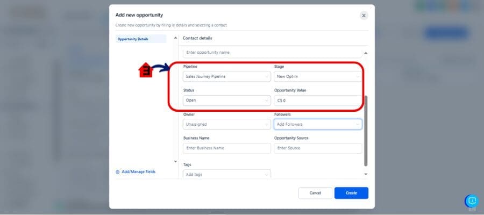Click the down arrow below the left panel scrollbar
This screenshot has height=215, width=484.
[x=175, y=161]
